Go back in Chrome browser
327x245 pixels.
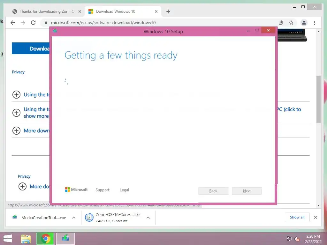pos(13,23)
